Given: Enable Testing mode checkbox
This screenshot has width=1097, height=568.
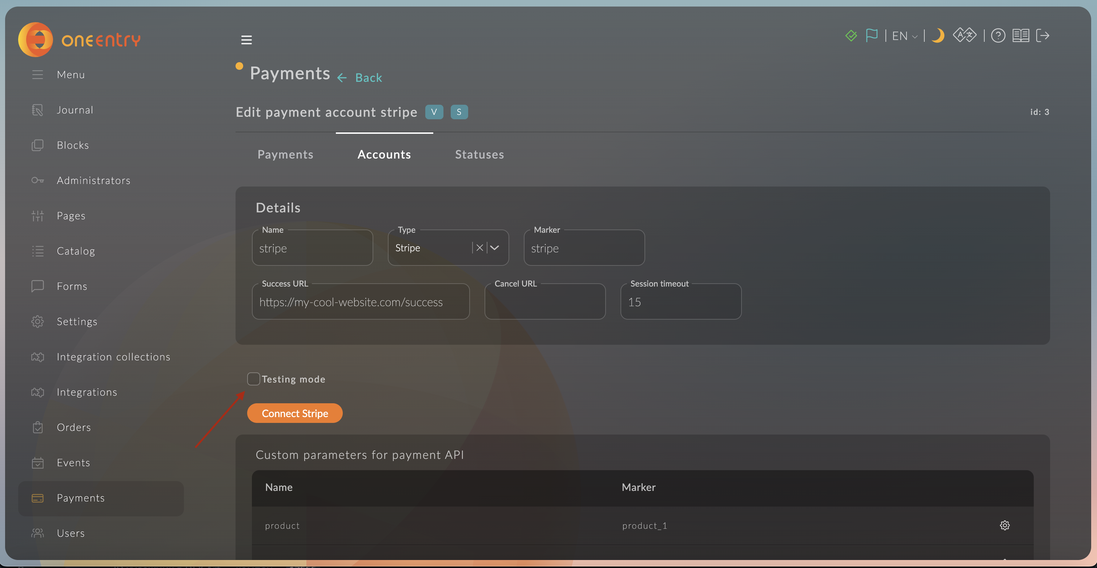Looking at the screenshot, I should click(x=253, y=379).
